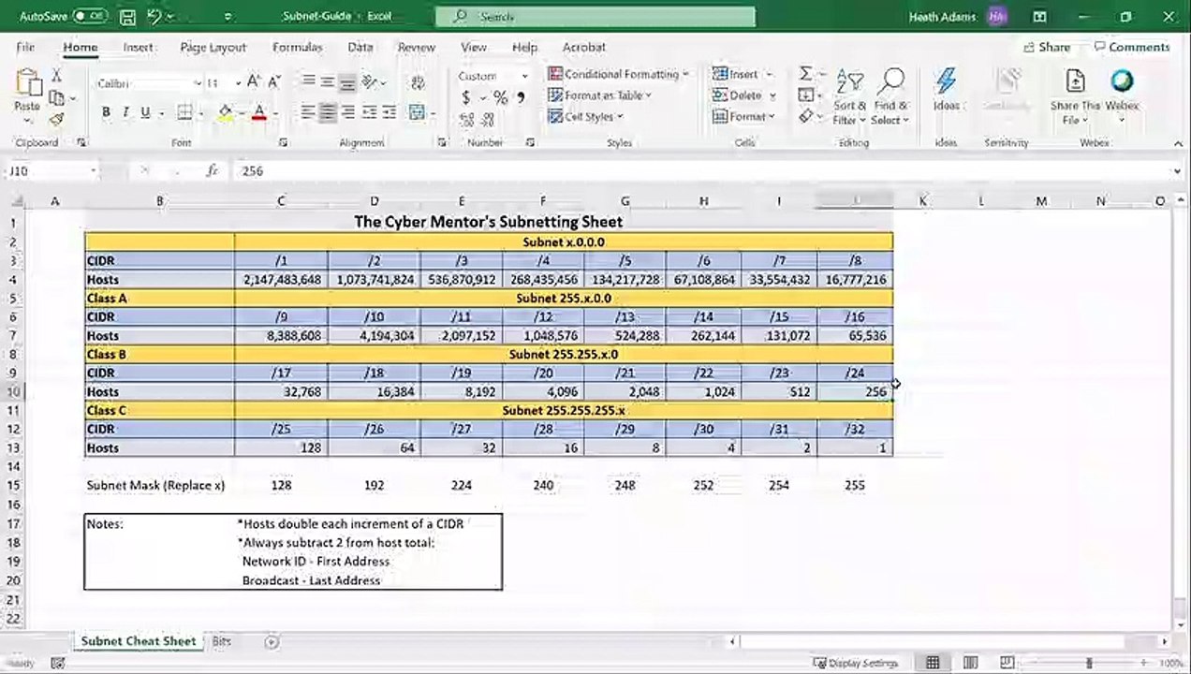Click the Insert Function fx icon

(213, 170)
